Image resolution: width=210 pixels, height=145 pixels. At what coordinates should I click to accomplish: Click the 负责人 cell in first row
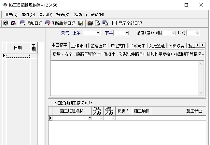coord(124,118)
